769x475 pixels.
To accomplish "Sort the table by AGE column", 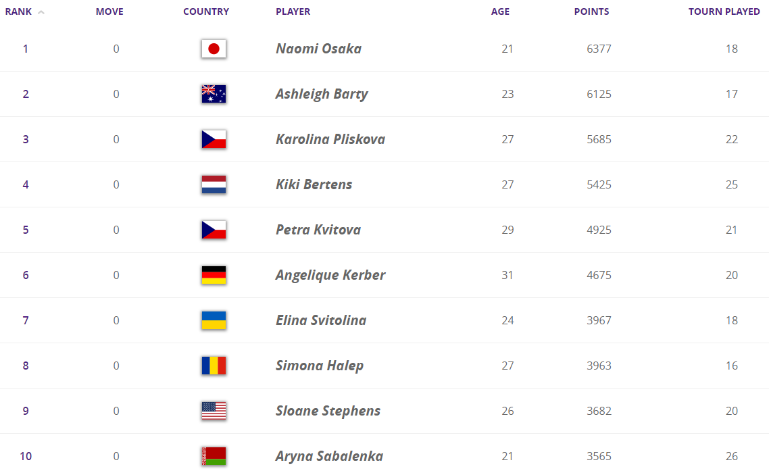I will tap(500, 11).
